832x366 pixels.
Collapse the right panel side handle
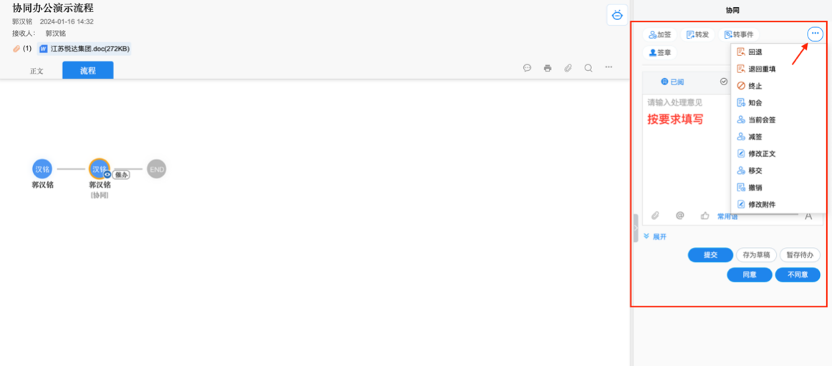[636, 228]
